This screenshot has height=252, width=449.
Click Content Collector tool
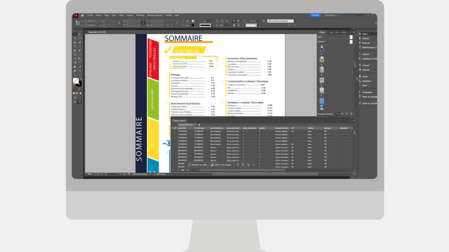(75, 42)
